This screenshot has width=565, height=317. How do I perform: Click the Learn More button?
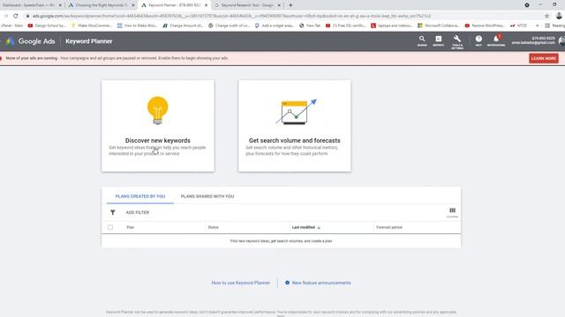coord(544,58)
